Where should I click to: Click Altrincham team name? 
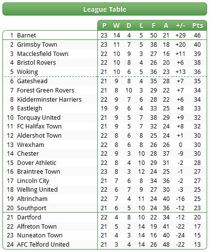(x=32, y=198)
